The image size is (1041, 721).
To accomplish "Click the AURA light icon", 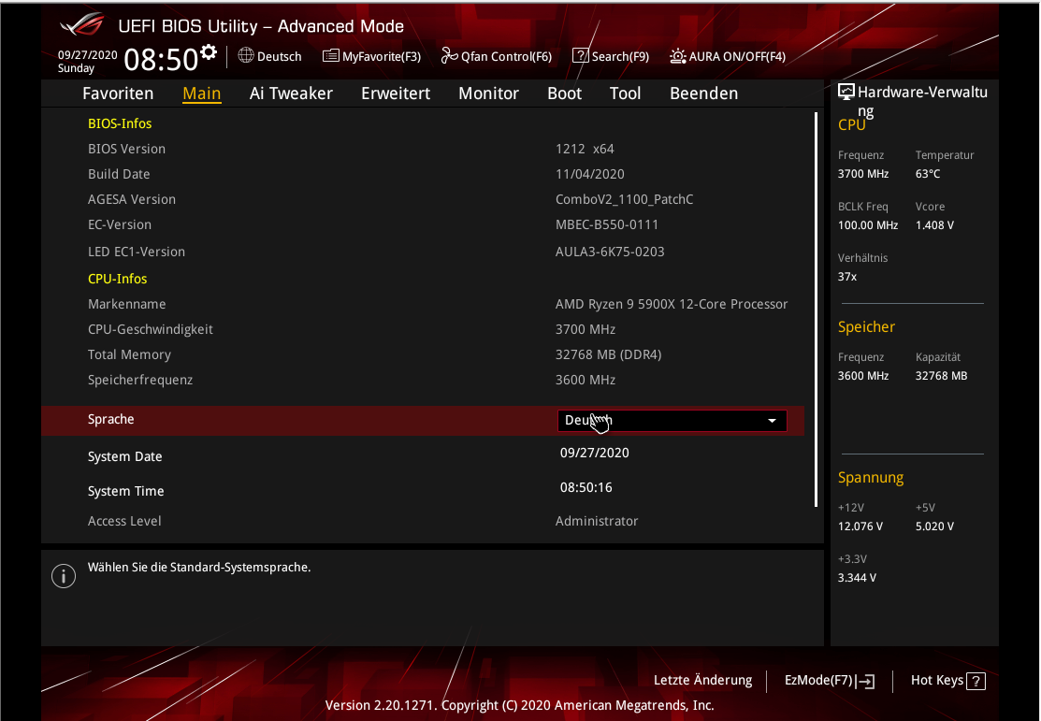I will point(677,56).
